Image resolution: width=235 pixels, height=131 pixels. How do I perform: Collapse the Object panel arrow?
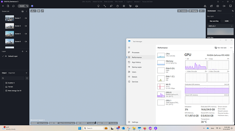tap(26, 73)
